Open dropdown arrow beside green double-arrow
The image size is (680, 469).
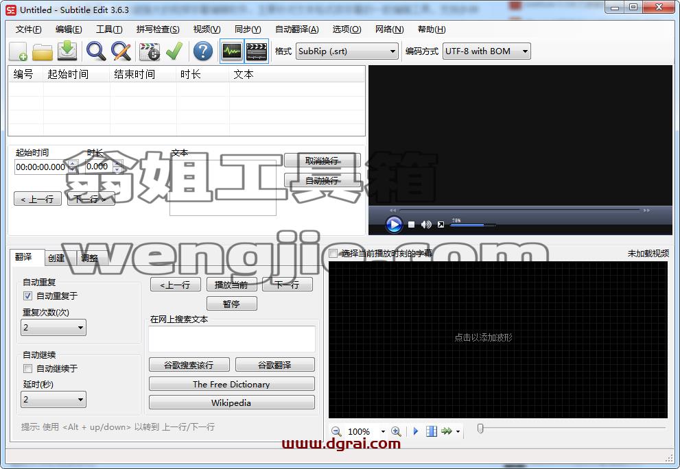458,432
